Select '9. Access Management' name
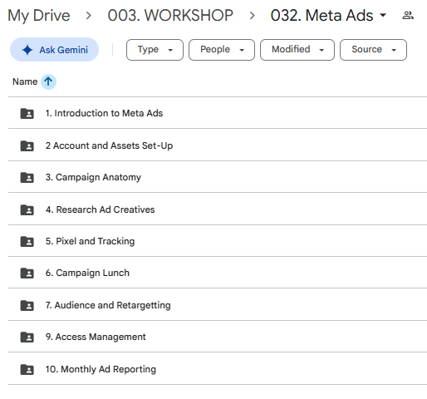This screenshot has width=427, height=399. pyautogui.click(x=96, y=337)
